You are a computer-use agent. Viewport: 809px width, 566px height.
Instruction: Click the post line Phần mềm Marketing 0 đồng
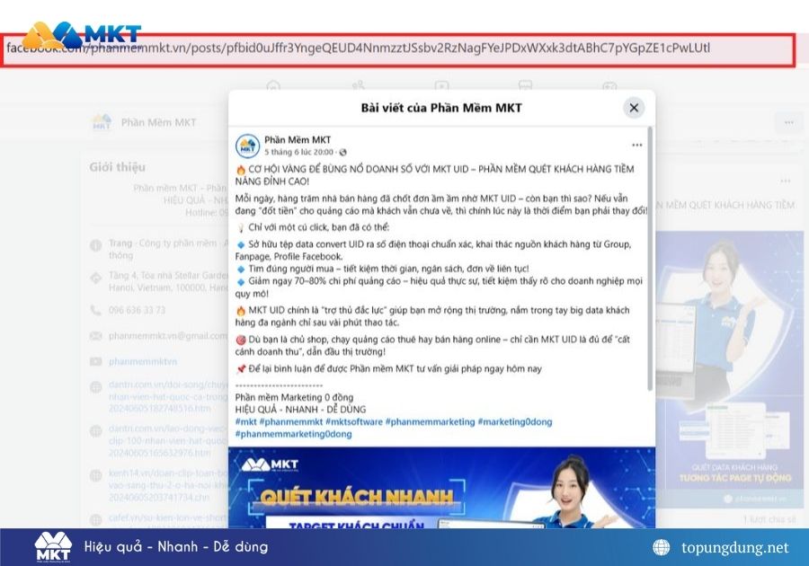tap(294, 397)
